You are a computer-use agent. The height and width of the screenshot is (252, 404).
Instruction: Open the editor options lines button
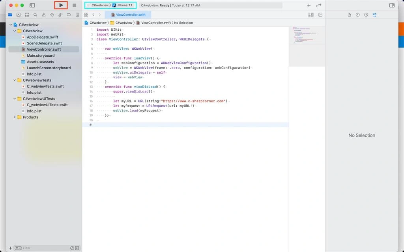(x=311, y=15)
